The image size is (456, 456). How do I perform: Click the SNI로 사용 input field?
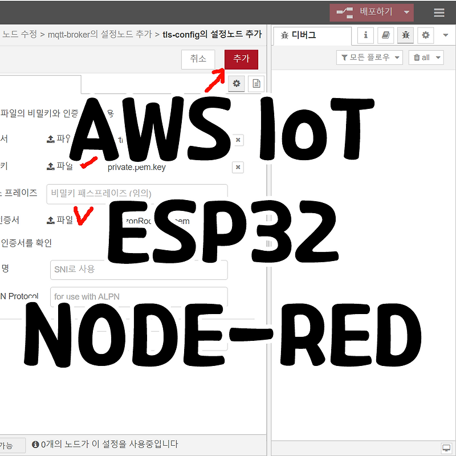(139, 269)
